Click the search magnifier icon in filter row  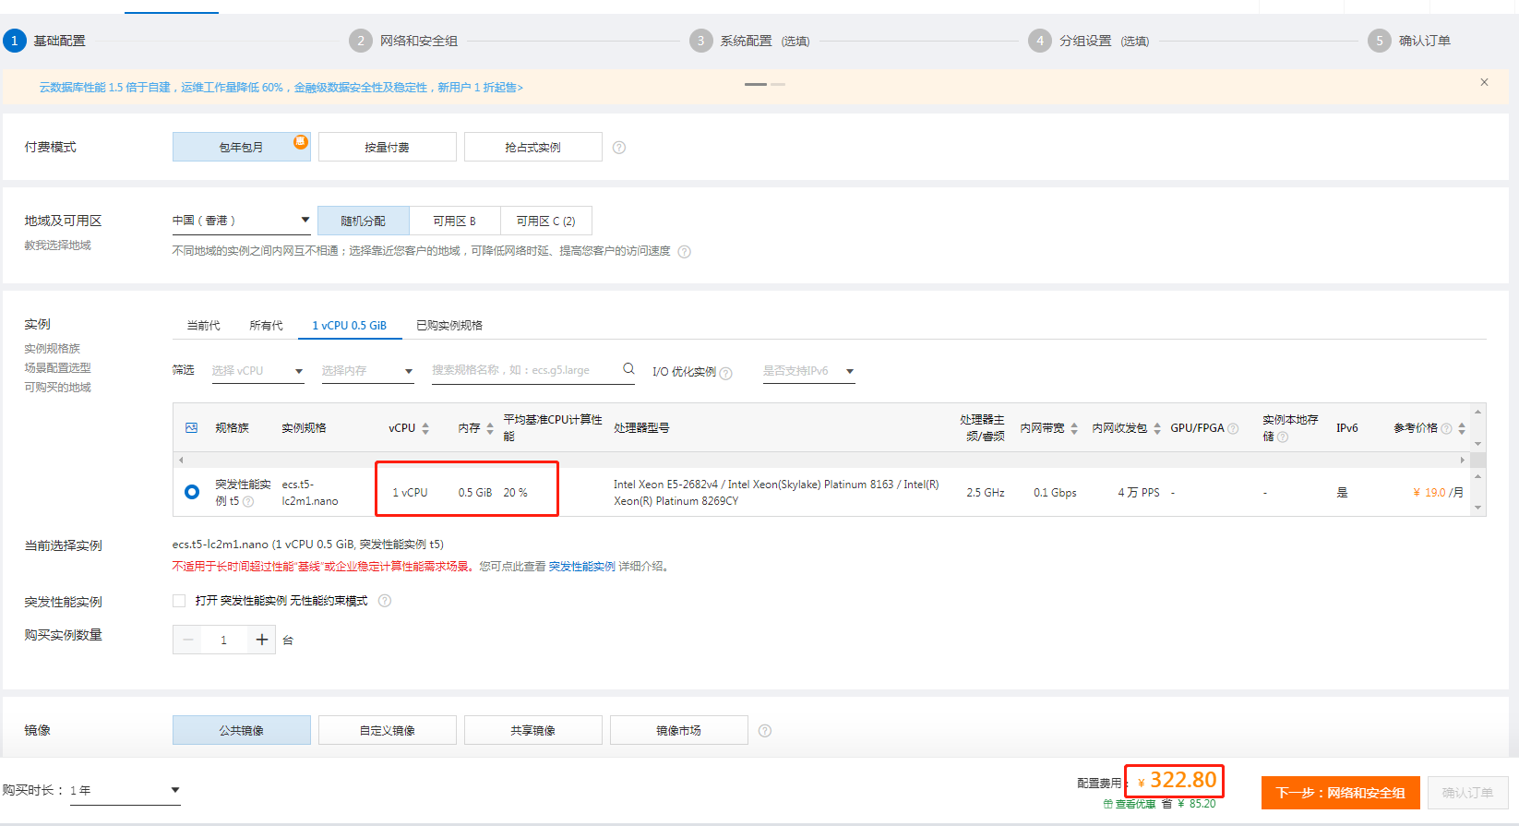(628, 369)
